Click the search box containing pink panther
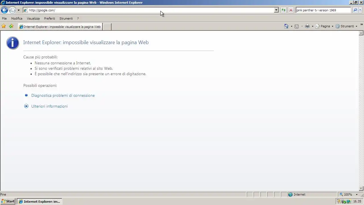This screenshot has height=205, width=364. pos(323,10)
